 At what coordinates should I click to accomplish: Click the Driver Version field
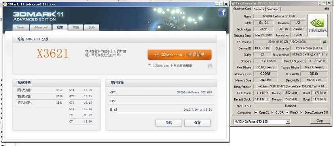pos(290,86)
